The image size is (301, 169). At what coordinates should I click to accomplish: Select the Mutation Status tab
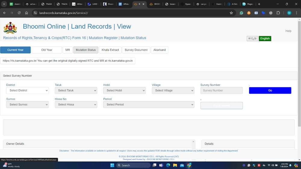click(x=86, y=50)
